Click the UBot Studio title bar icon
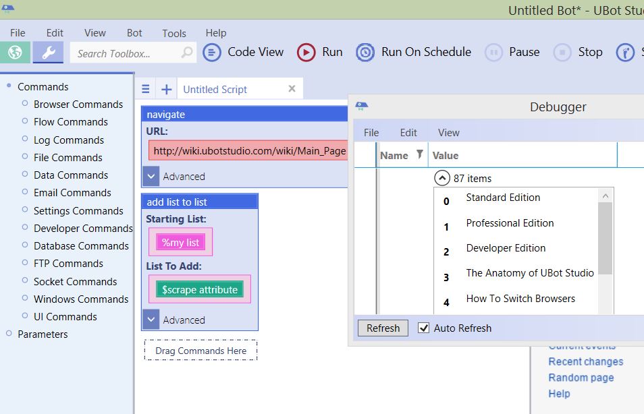 [x=8, y=8]
